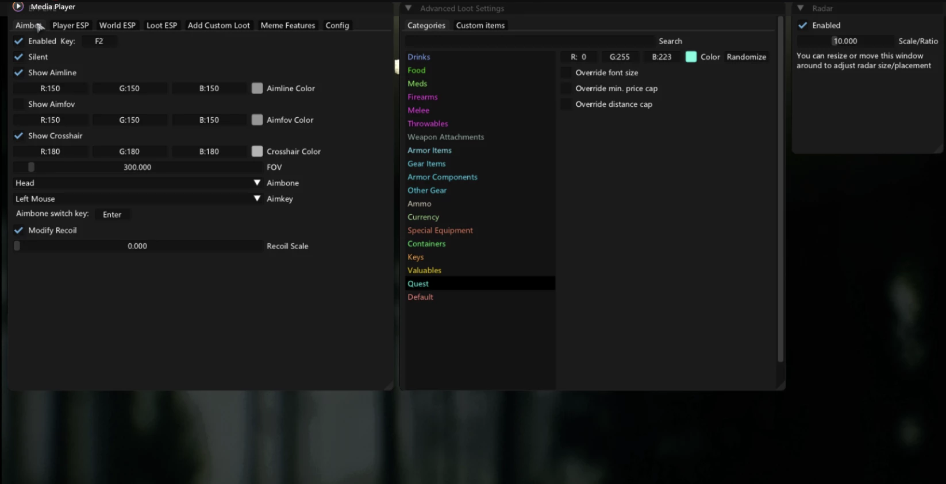Collapse the Radar window
The width and height of the screenshot is (946, 484).
pyautogui.click(x=800, y=8)
